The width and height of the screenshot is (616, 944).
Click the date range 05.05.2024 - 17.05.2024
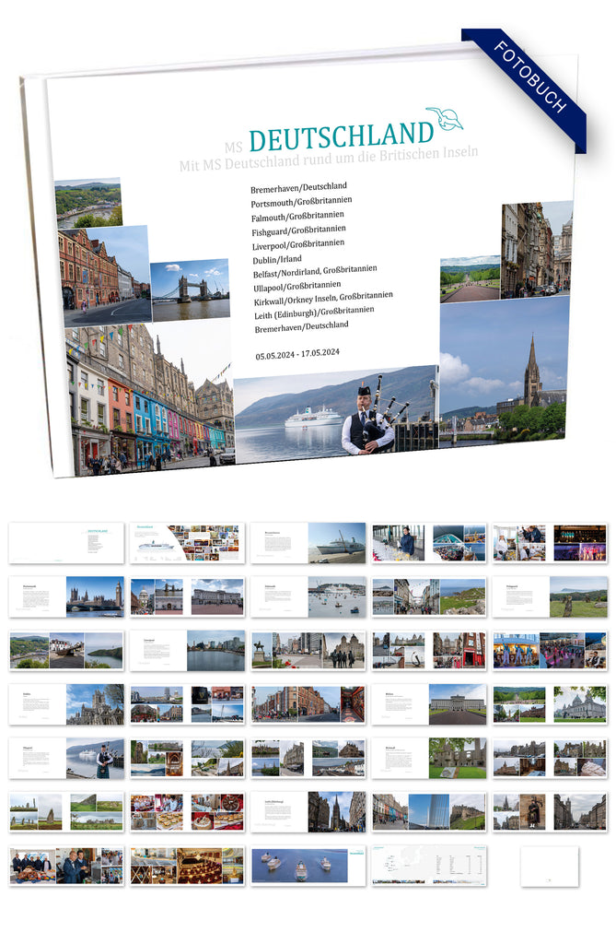[x=297, y=353]
